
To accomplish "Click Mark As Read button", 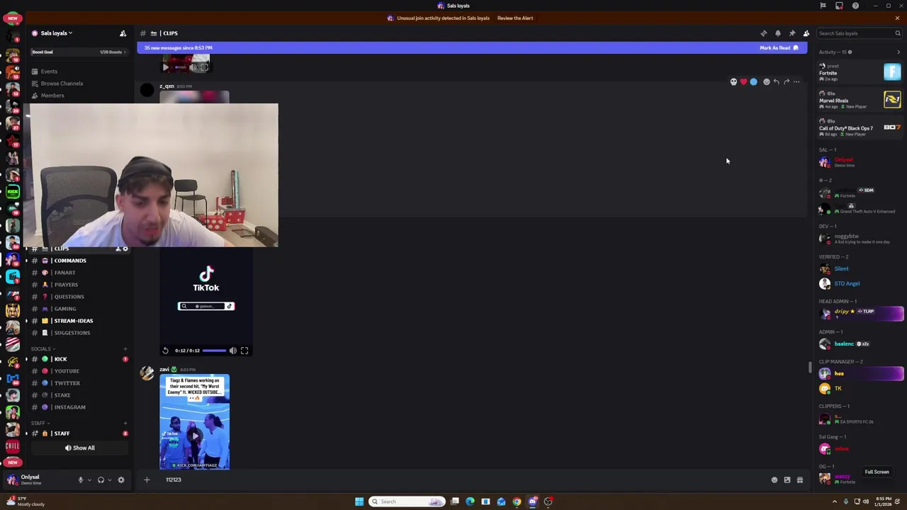I will pyautogui.click(x=779, y=48).
